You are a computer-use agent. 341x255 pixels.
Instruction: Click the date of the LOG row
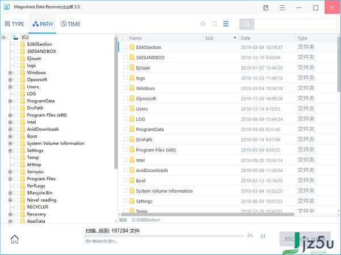tap(261, 119)
